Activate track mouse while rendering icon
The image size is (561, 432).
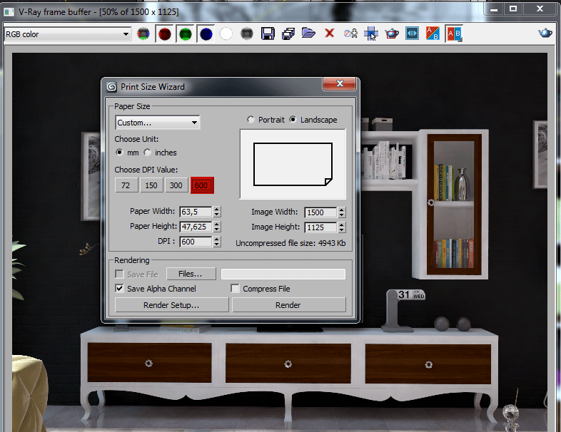click(x=371, y=34)
